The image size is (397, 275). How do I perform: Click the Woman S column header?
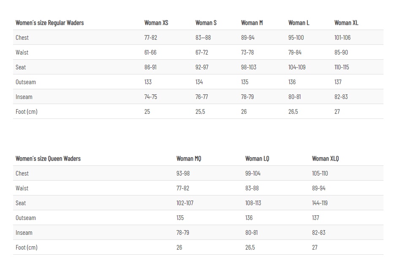[206, 23]
